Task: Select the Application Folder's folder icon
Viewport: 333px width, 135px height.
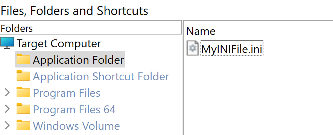Action: [23, 59]
